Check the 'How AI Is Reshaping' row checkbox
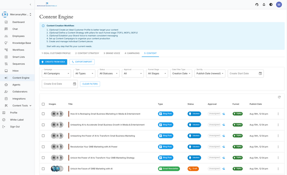 (x=43, y=114)
